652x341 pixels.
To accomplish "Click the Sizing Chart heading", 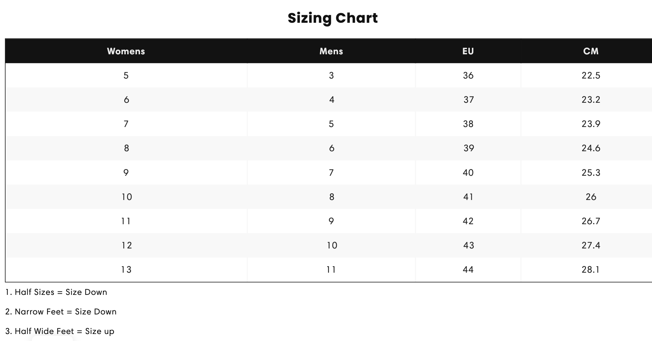I will [x=332, y=18].
